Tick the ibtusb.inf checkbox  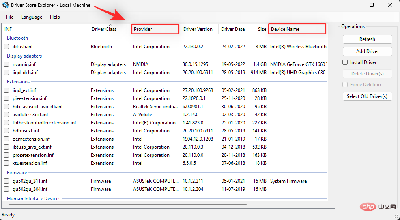click(6, 47)
